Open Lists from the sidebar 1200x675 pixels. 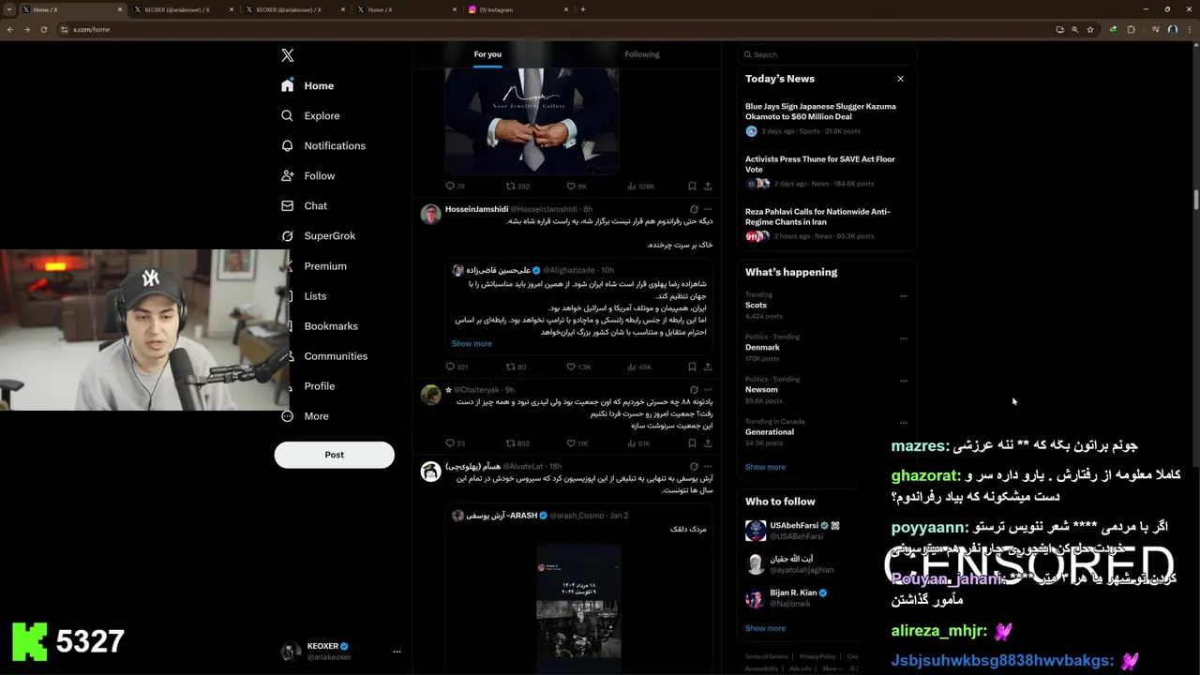pyautogui.click(x=315, y=296)
